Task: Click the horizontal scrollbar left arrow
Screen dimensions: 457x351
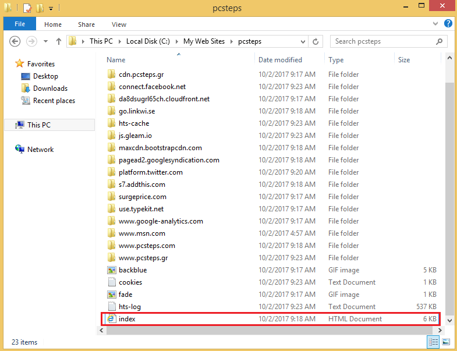Action: (x=101, y=330)
